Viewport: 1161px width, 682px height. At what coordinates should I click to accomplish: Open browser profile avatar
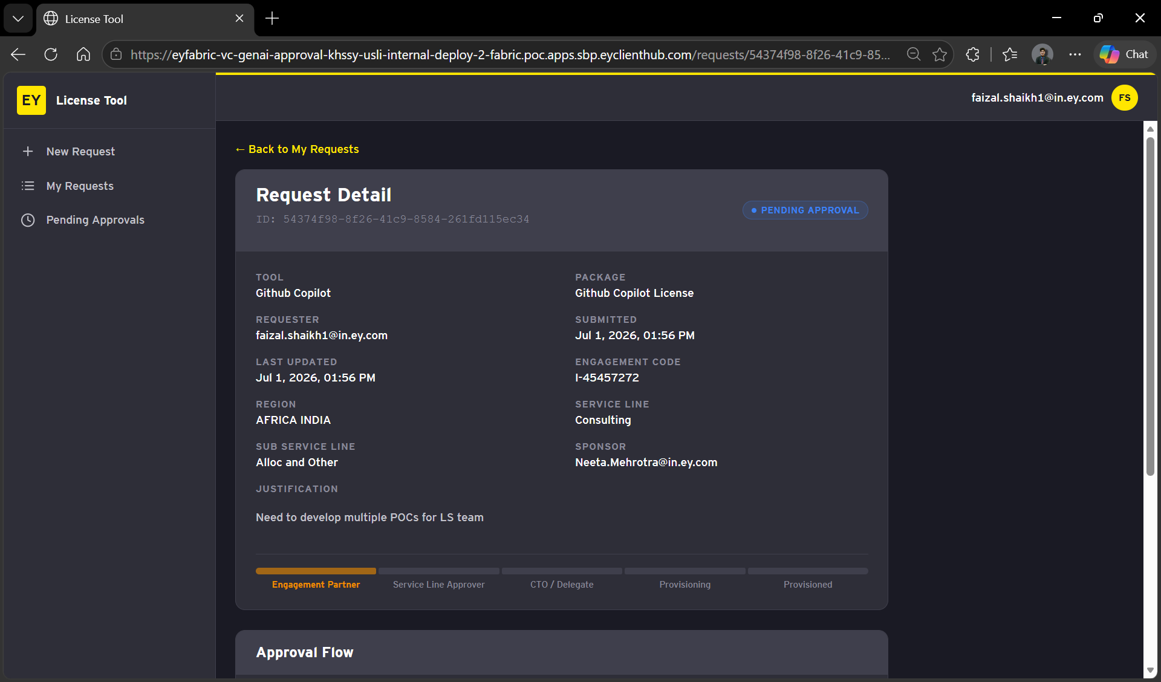(x=1042, y=54)
